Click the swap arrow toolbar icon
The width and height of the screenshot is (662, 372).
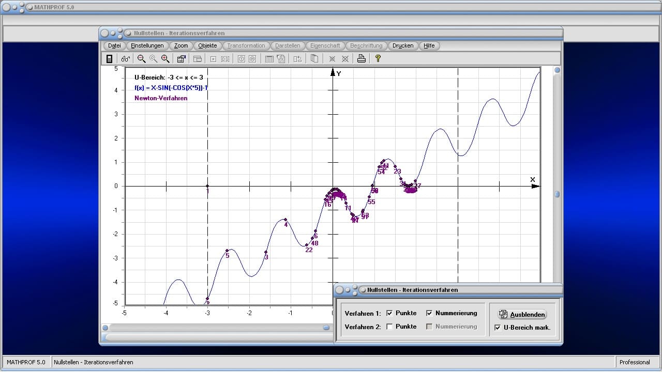pos(297,59)
